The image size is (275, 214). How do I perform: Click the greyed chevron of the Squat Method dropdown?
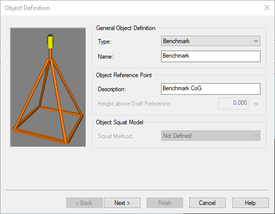click(x=256, y=135)
